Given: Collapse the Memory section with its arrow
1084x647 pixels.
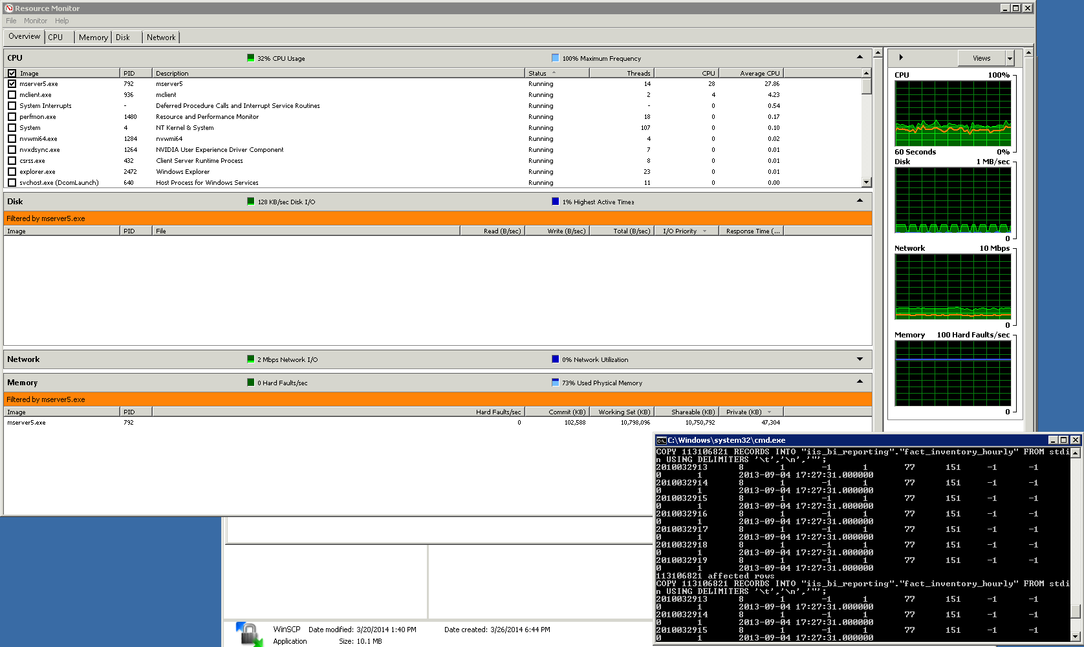Looking at the screenshot, I should 860,381.
